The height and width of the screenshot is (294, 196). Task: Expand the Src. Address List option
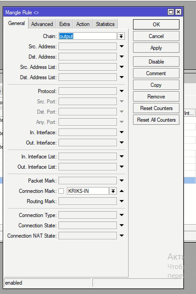coord(121,67)
